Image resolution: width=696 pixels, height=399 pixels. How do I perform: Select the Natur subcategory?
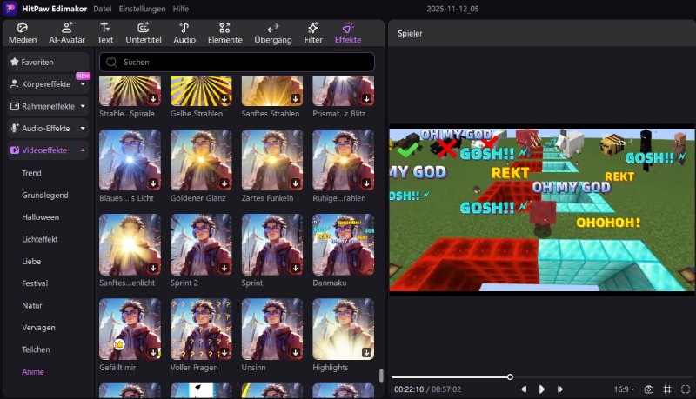coord(32,305)
